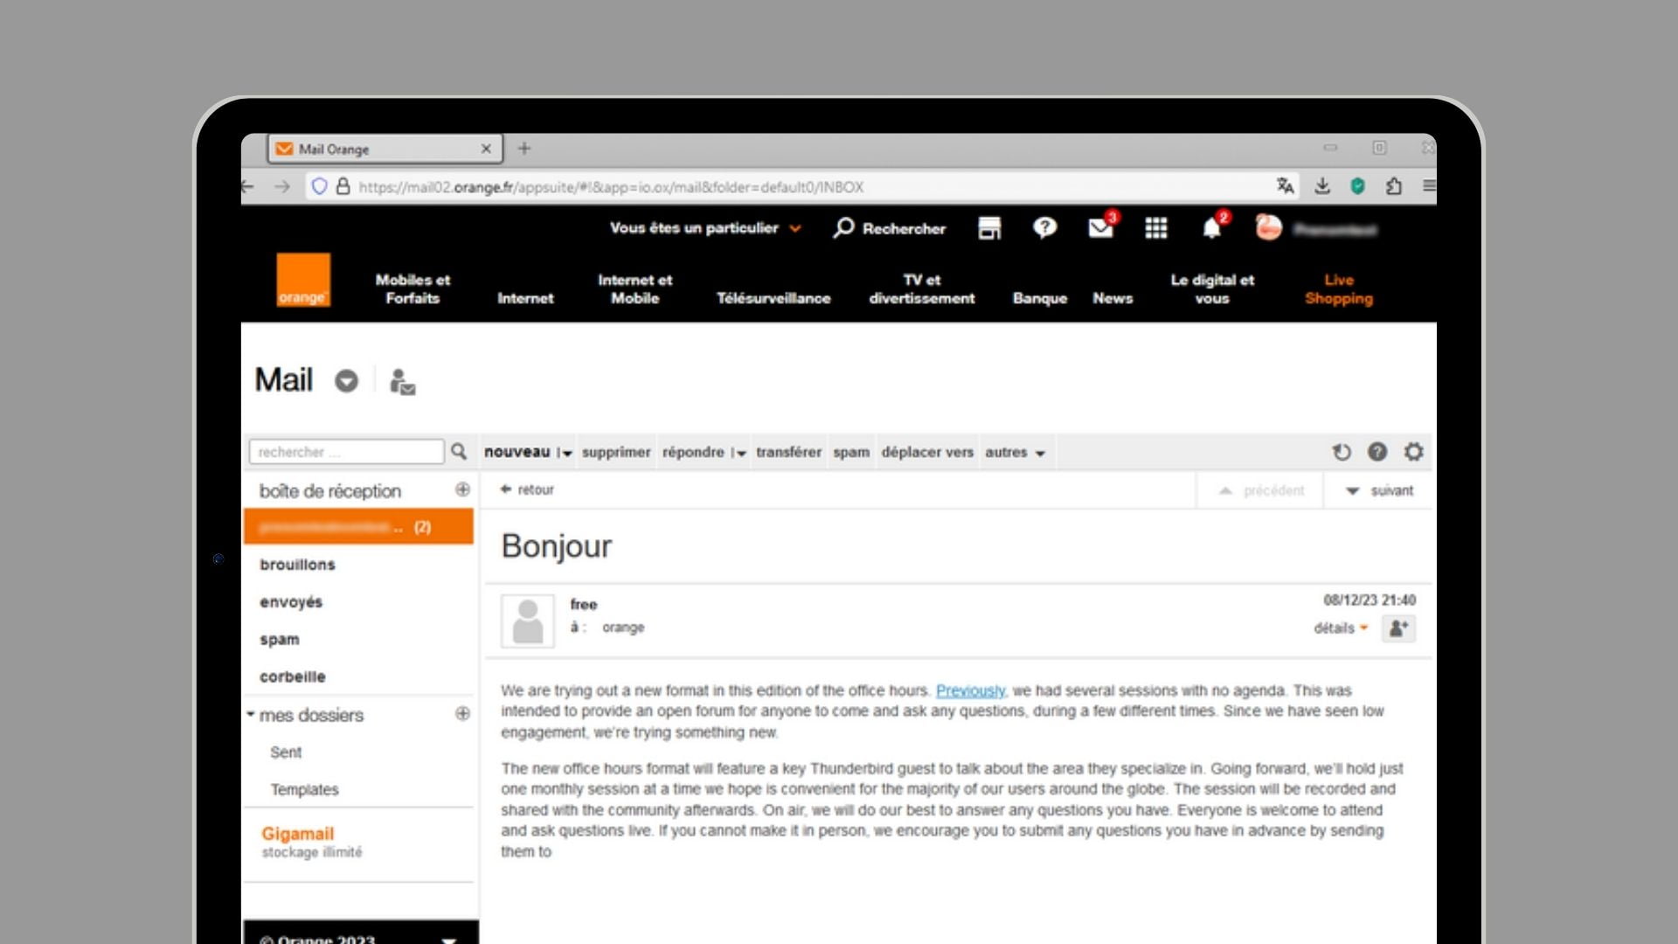
Task: Open mail settings gear
Action: pyautogui.click(x=1414, y=452)
